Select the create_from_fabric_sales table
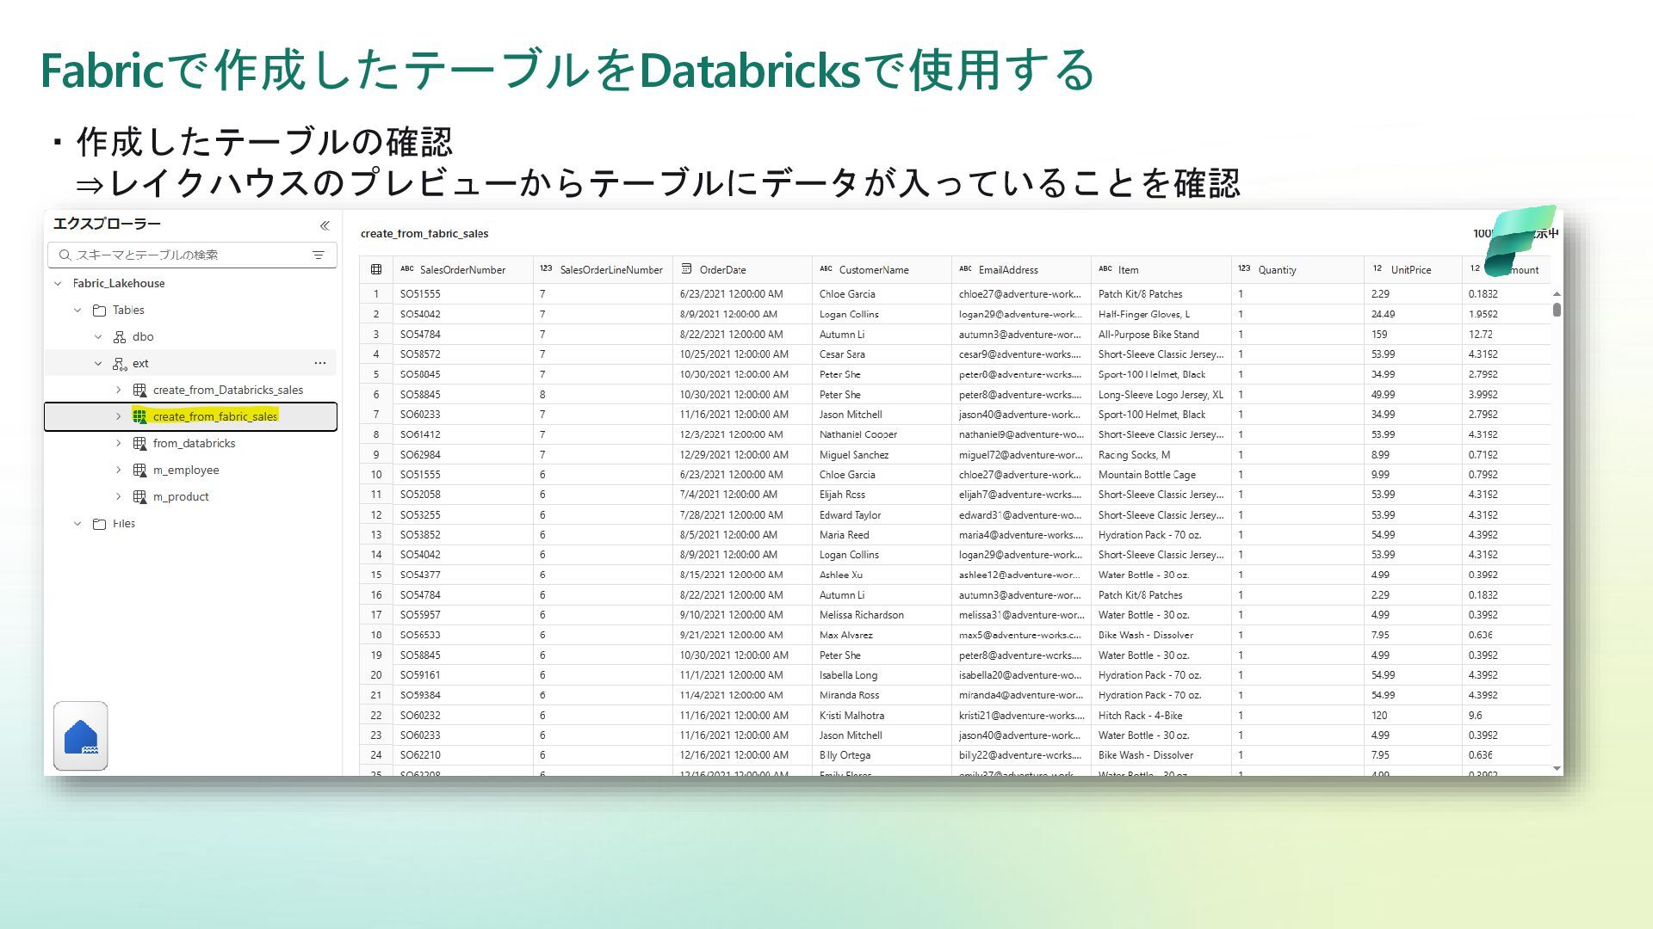 click(x=214, y=416)
